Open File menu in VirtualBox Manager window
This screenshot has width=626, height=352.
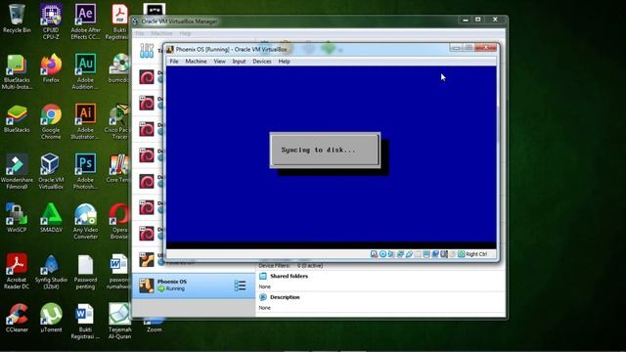pyautogui.click(x=140, y=33)
